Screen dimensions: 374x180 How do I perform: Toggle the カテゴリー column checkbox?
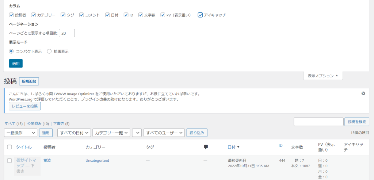pyautogui.click(x=34, y=15)
